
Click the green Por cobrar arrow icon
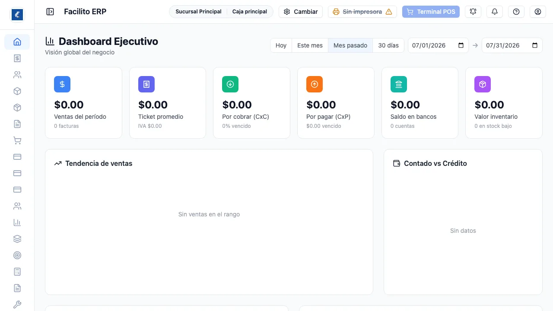[x=230, y=84]
